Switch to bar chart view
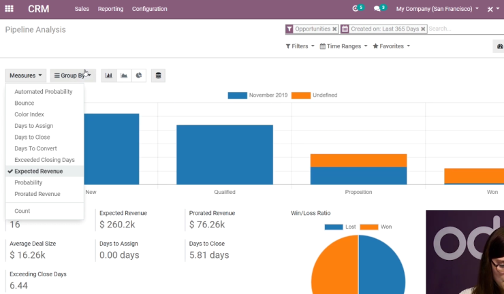Image resolution: width=504 pixels, height=294 pixels. click(109, 76)
